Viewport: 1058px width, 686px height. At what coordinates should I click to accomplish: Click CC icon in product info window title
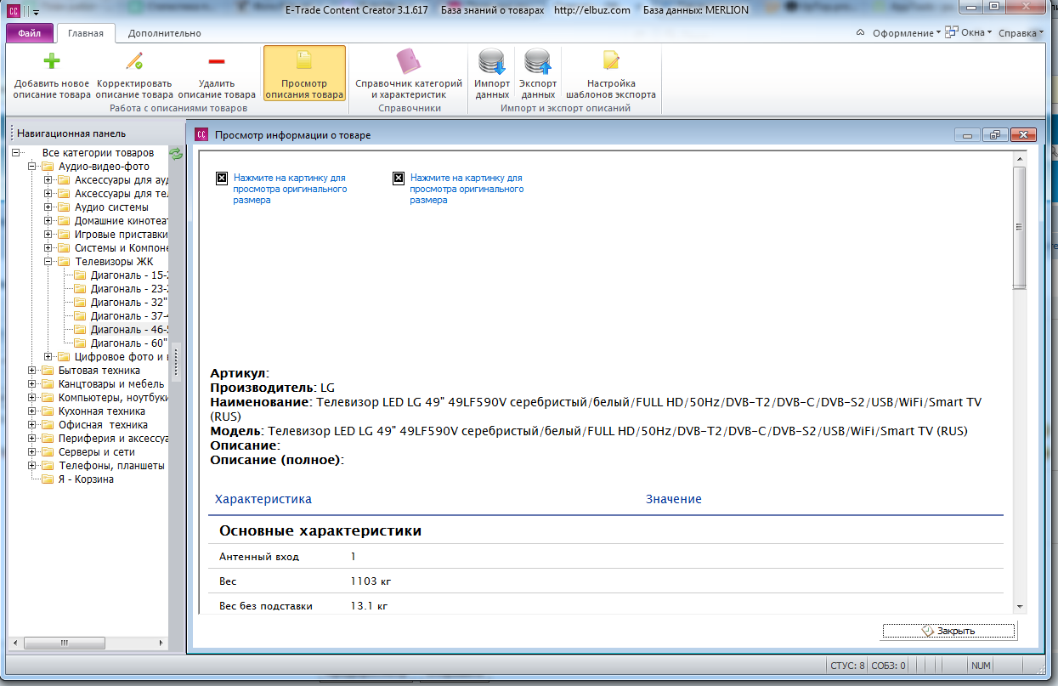pyautogui.click(x=201, y=134)
